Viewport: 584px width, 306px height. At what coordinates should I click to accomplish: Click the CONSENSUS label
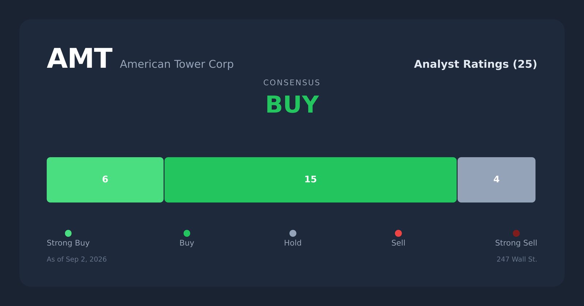pyautogui.click(x=292, y=83)
